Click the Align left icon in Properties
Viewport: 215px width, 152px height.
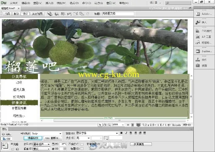point(131,133)
